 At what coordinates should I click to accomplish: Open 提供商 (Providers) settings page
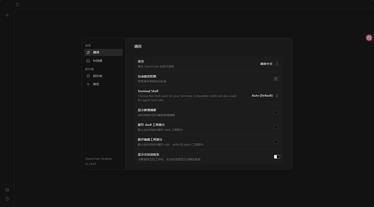[x=104, y=76]
